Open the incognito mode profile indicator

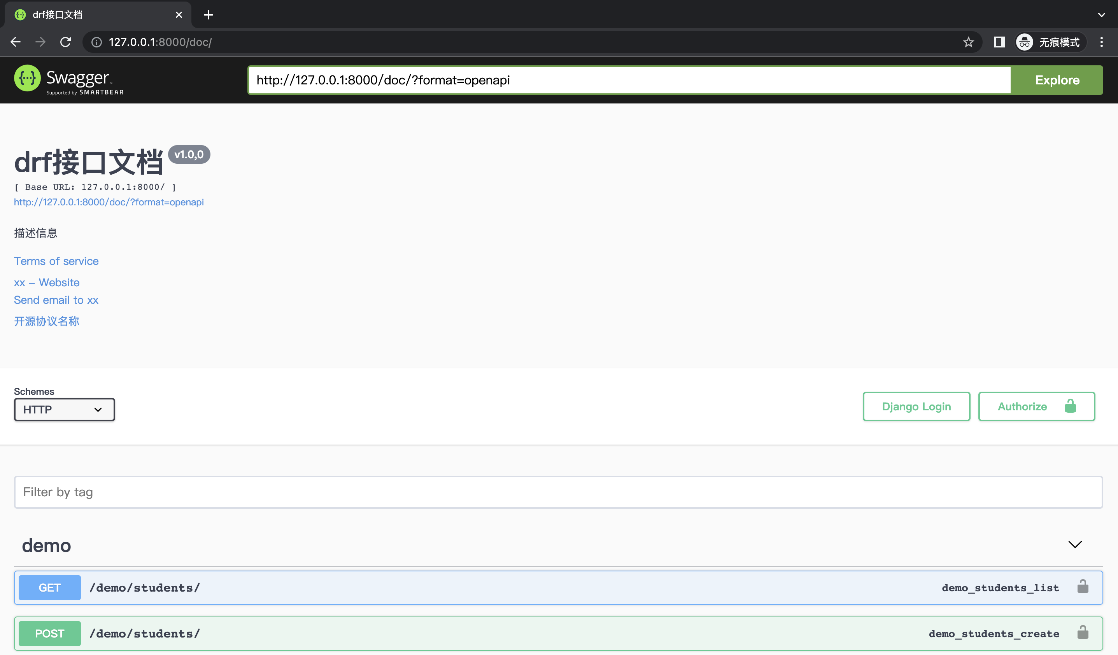(1051, 42)
